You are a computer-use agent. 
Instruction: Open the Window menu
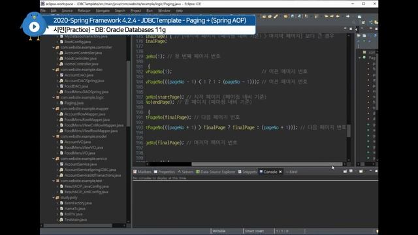[164, 10]
